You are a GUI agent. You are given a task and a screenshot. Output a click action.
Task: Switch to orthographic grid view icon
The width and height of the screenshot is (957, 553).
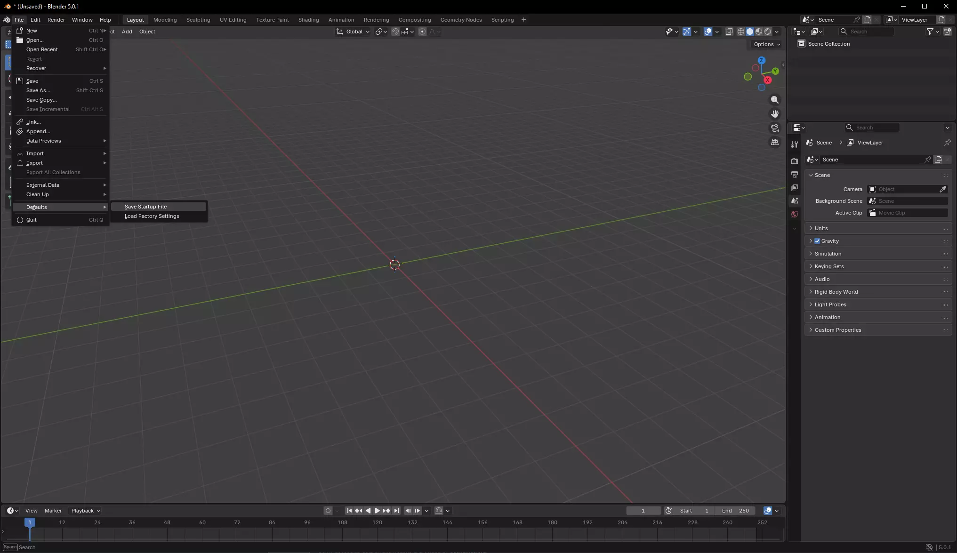[774, 142]
